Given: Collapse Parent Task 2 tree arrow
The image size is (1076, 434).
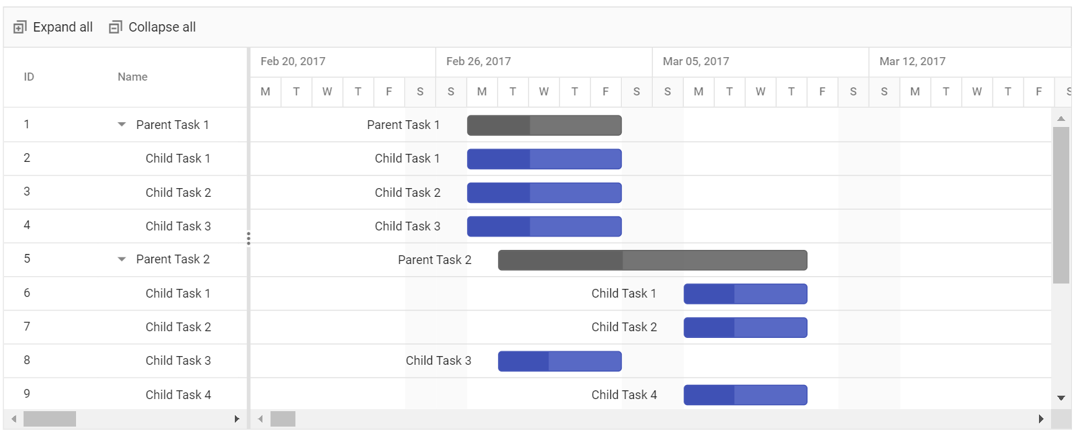Looking at the screenshot, I should click(122, 259).
